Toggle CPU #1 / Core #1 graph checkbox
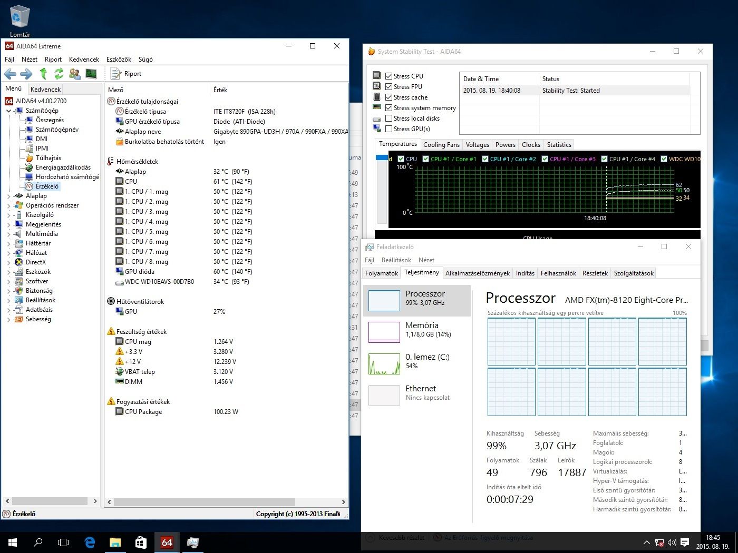This screenshot has height=553, width=738. 426,159
